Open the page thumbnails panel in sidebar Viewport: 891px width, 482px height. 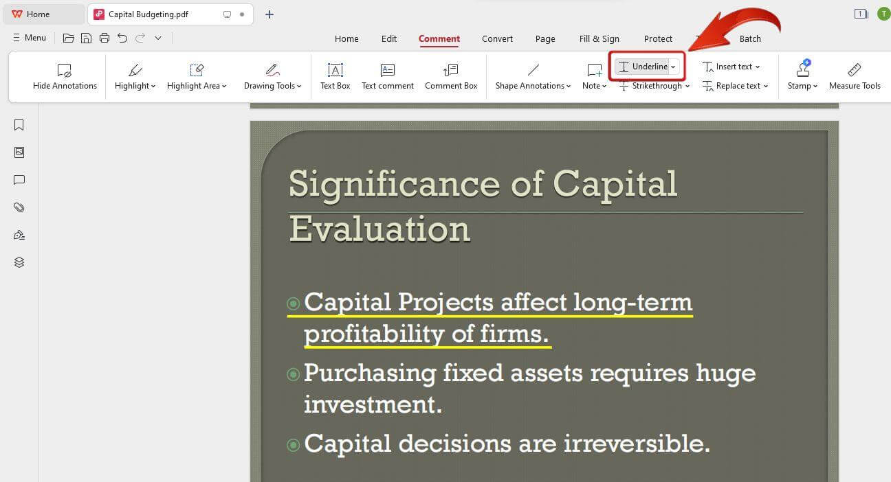tap(19, 152)
